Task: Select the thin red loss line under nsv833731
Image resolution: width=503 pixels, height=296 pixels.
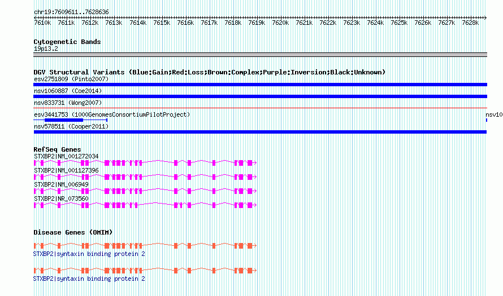Action: [260, 108]
